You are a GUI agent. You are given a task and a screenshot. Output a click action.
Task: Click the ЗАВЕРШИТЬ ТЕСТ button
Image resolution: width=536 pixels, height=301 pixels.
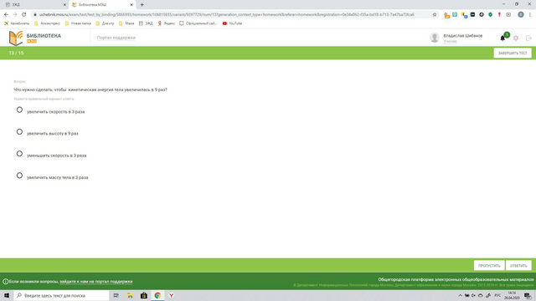(x=513, y=53)
